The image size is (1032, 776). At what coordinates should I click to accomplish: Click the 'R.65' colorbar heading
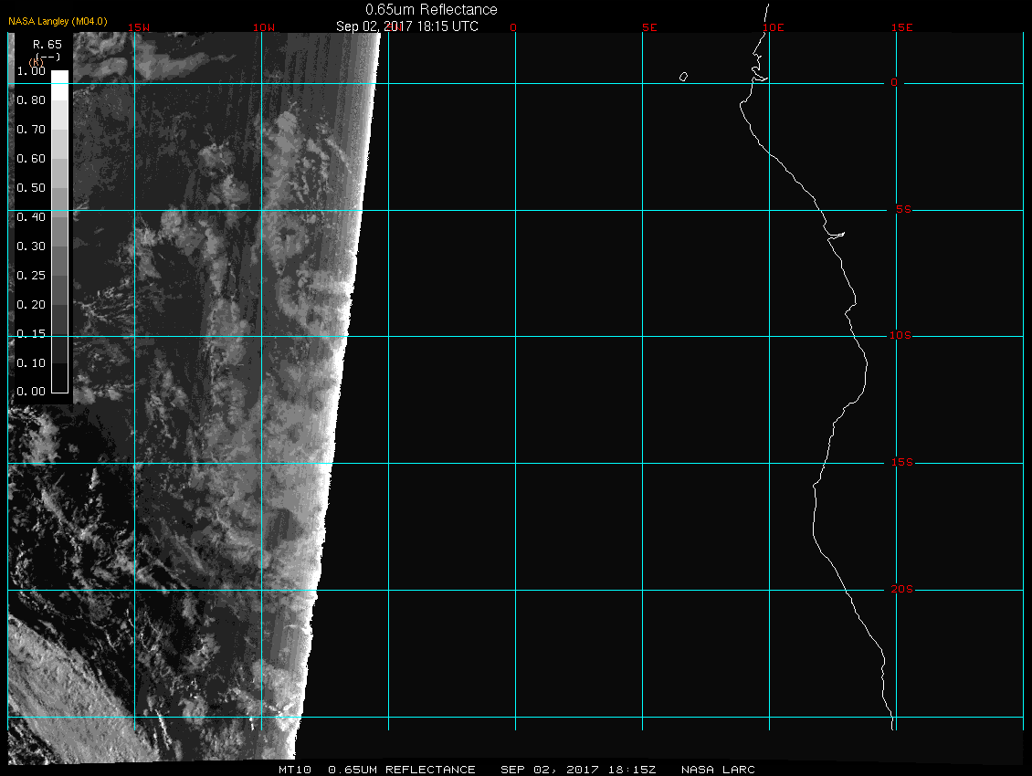tap(47, 44)
